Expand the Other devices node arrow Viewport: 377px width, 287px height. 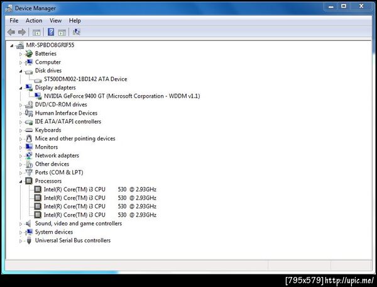[x=21, y=164]
